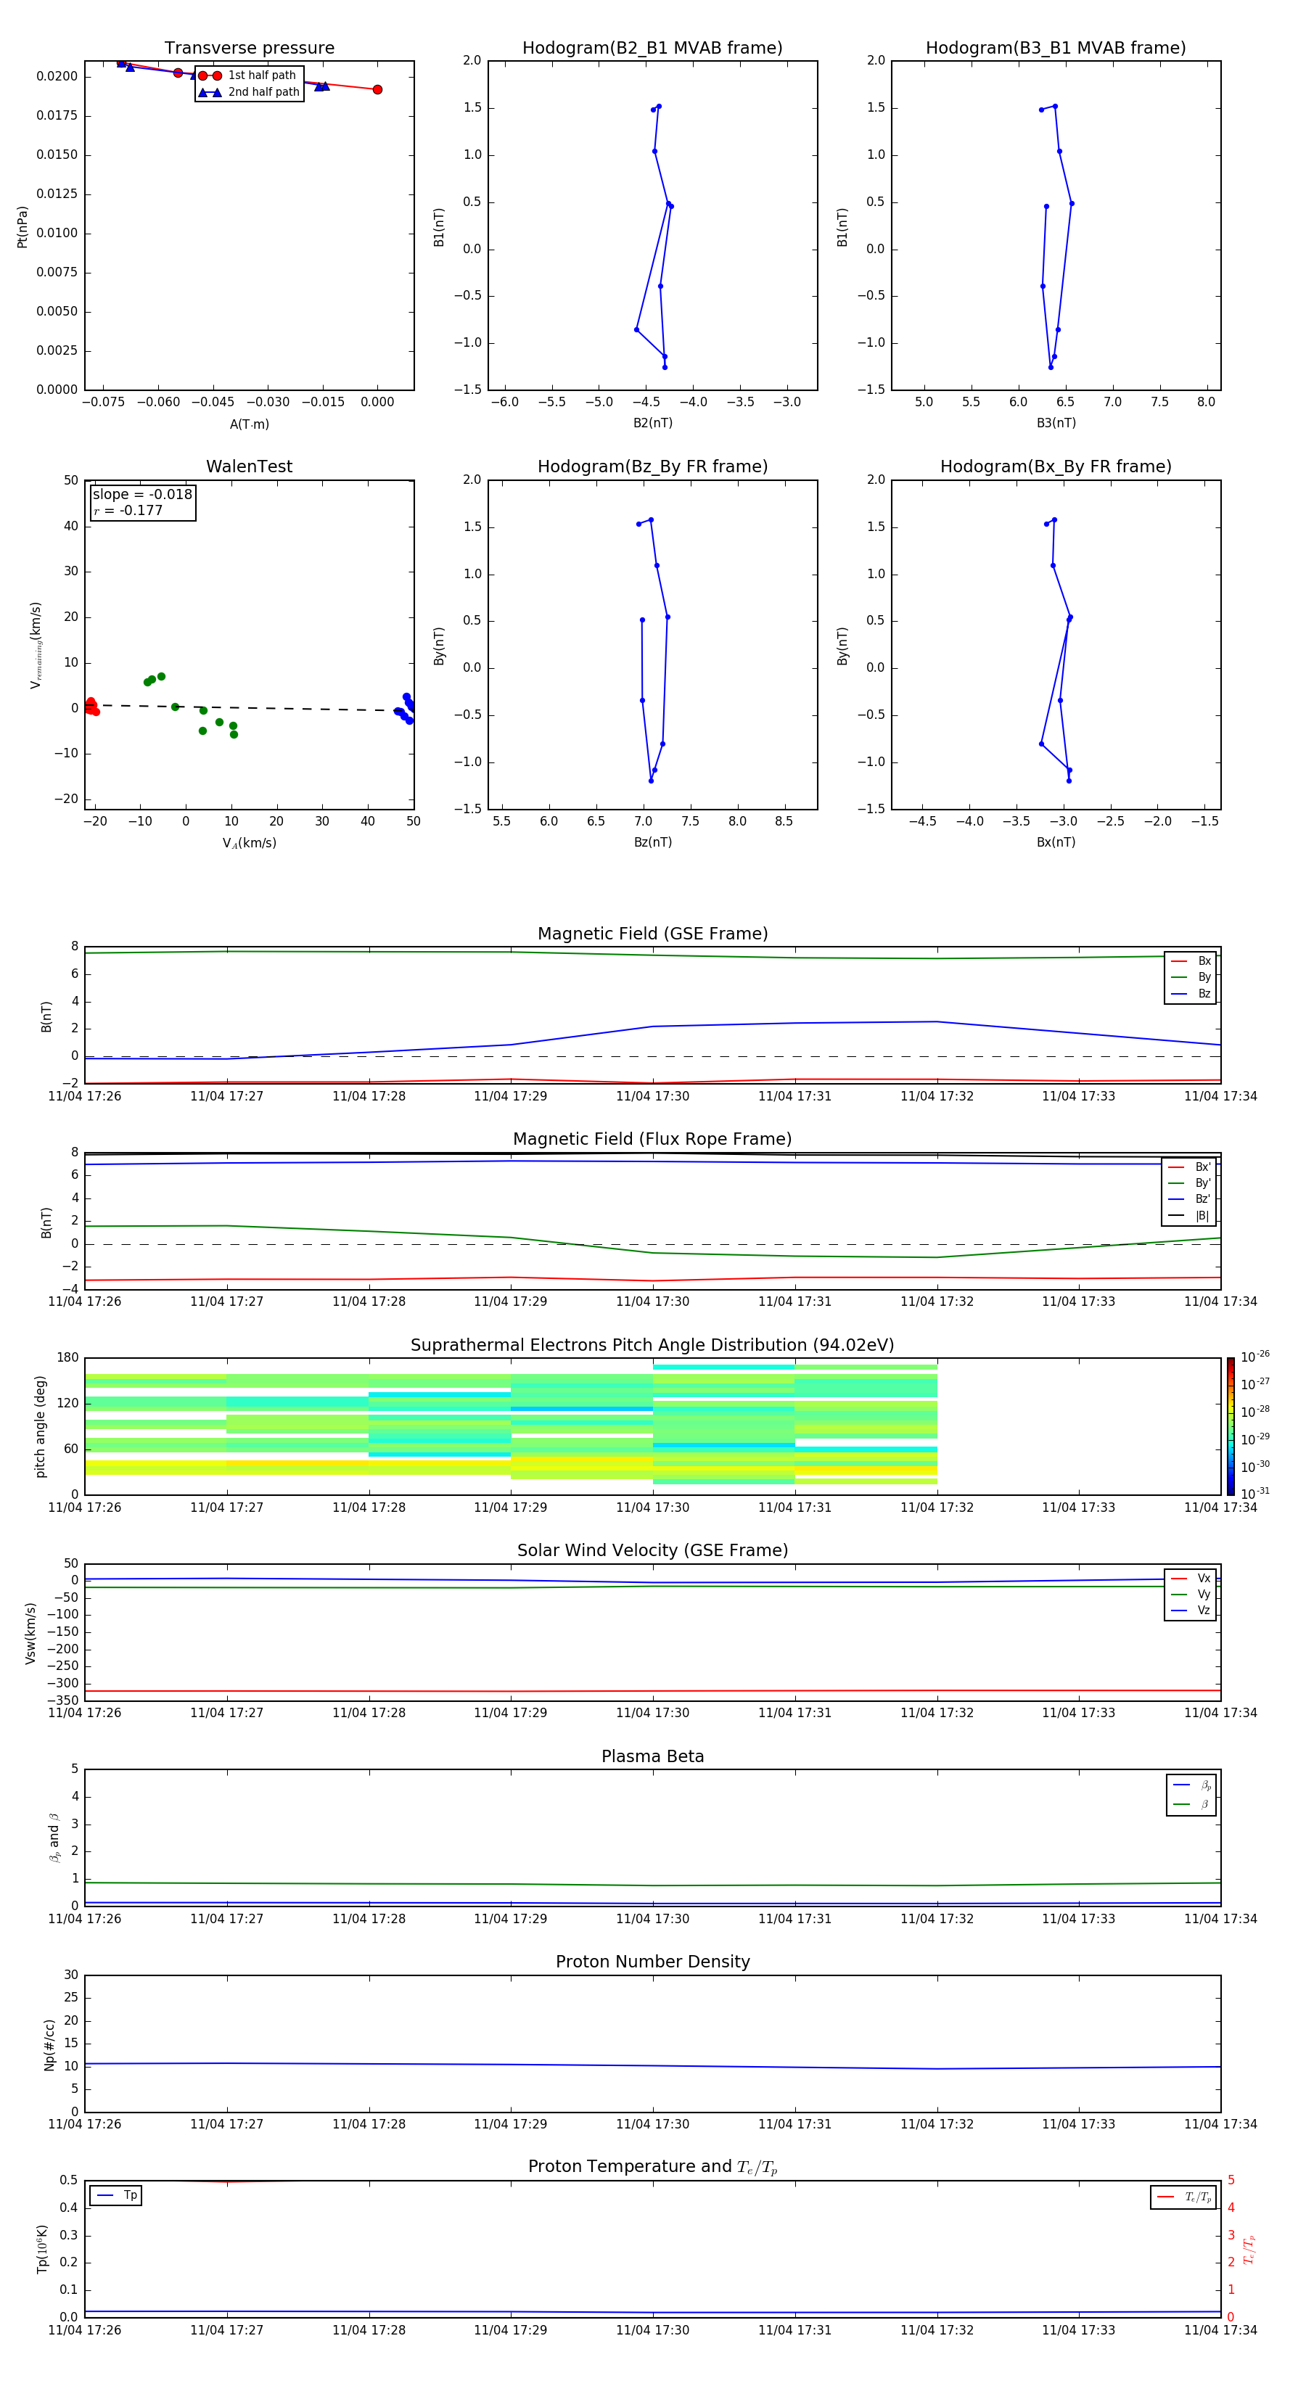Click '2nd half path' legend entry

[249, 92]
